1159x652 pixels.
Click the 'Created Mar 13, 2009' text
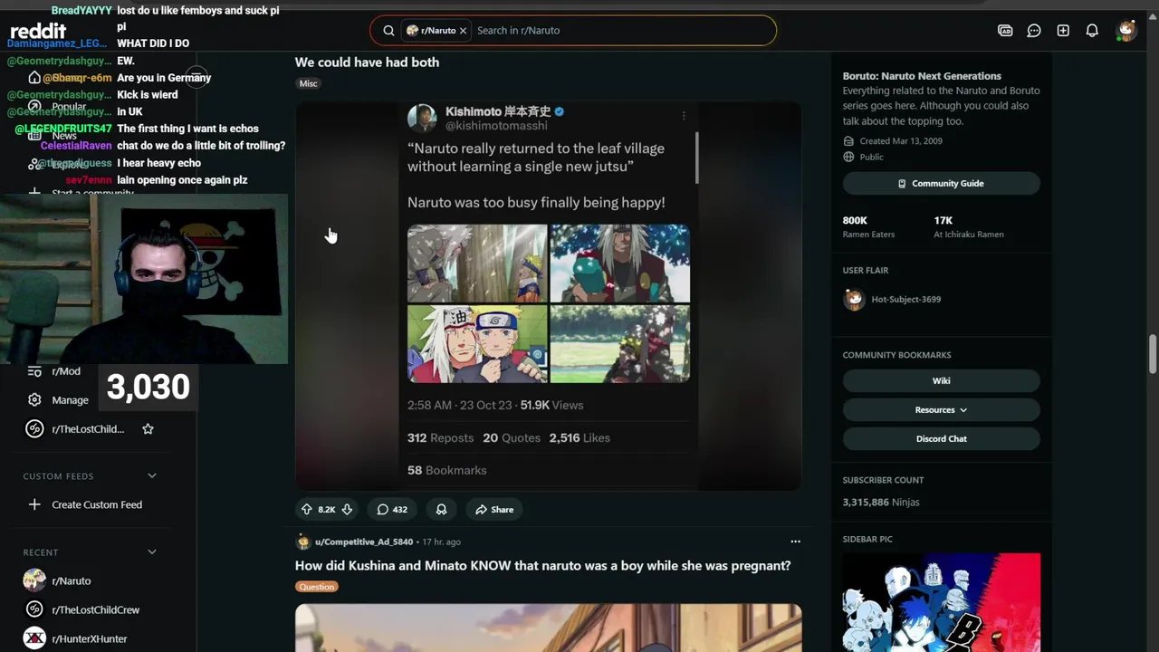[901, 141]
